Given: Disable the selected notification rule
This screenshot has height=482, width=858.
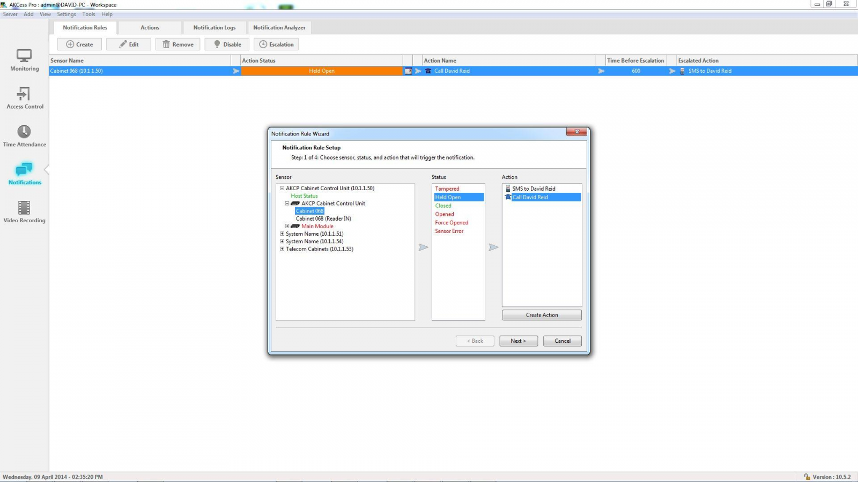Looking at the screenshot, I should 227,44.
